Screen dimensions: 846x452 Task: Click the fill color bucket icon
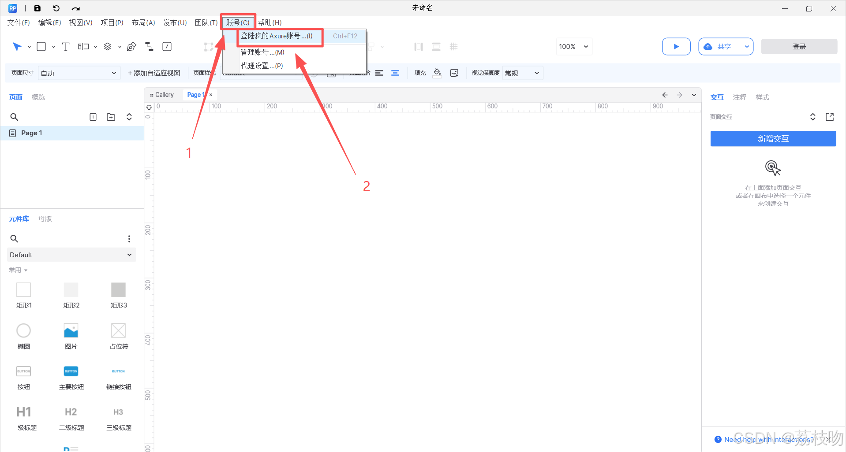pyautogui.click(x=437, y=73)
